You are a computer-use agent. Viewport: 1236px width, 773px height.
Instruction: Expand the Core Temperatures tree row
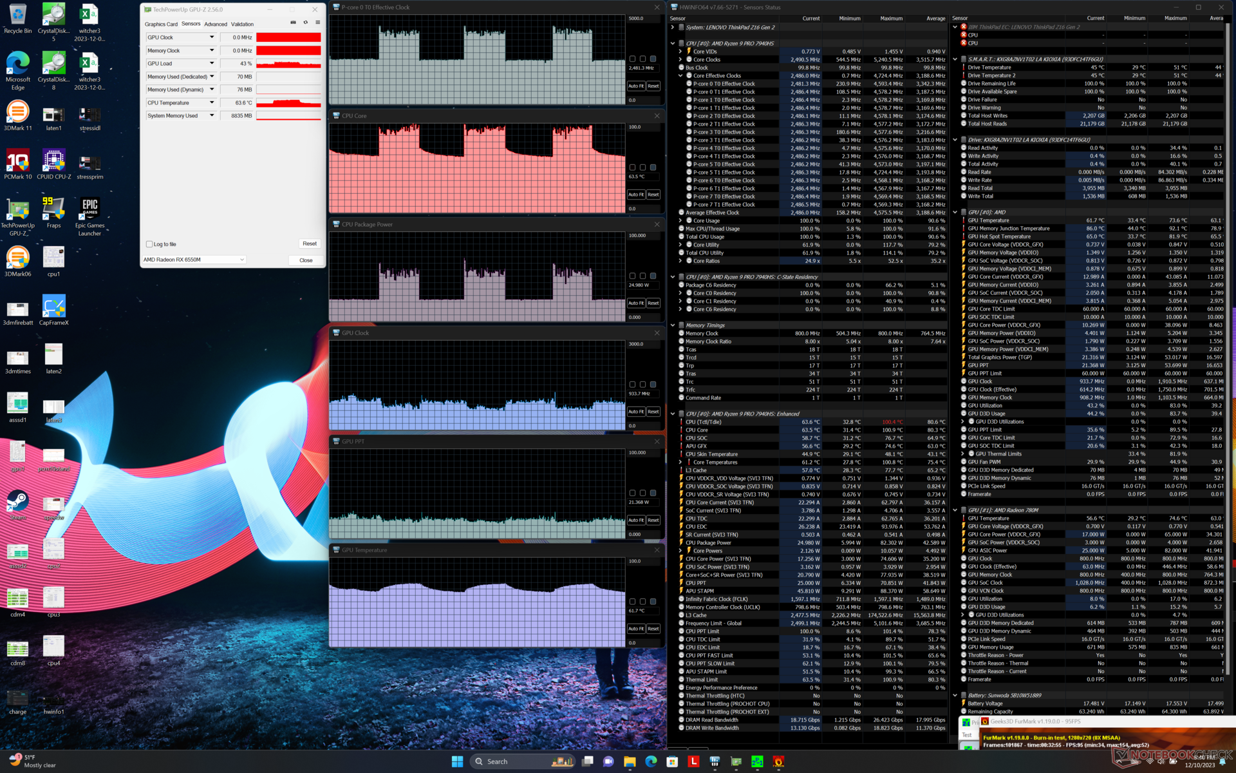680,462
